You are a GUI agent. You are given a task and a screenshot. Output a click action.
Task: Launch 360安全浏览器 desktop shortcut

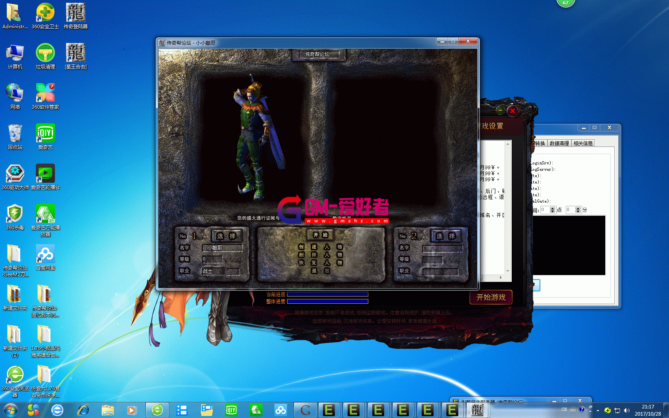(x=15, y=381)
